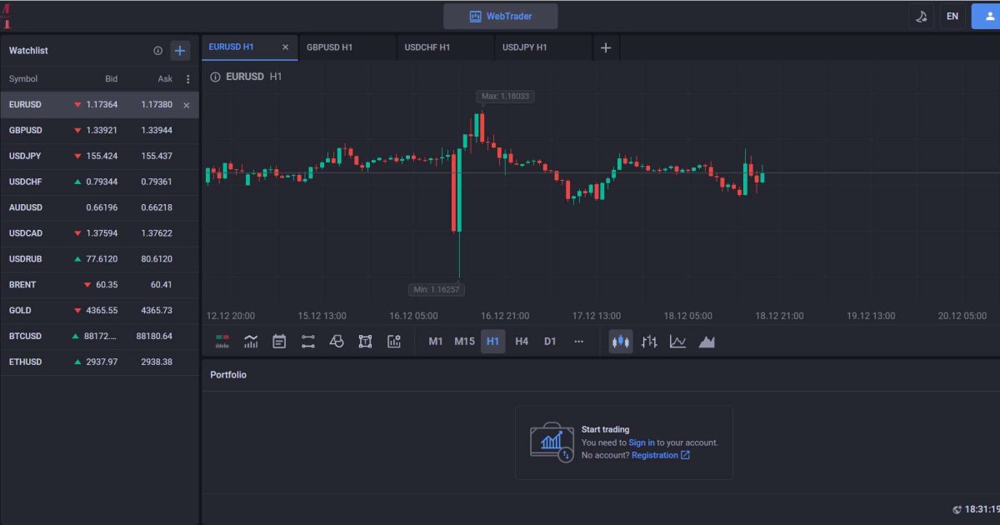Select AUDUSD row in watchlist
Viewport: 1000px width, 525px height.
(100, 207)
